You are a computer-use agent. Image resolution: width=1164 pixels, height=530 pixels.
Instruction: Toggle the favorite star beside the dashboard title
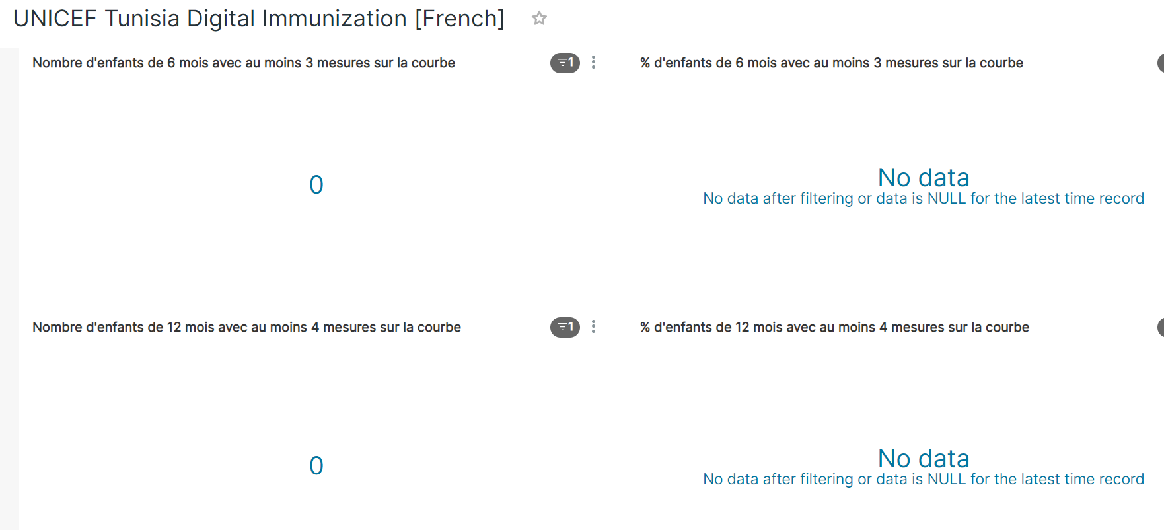[x=539, y=19]
